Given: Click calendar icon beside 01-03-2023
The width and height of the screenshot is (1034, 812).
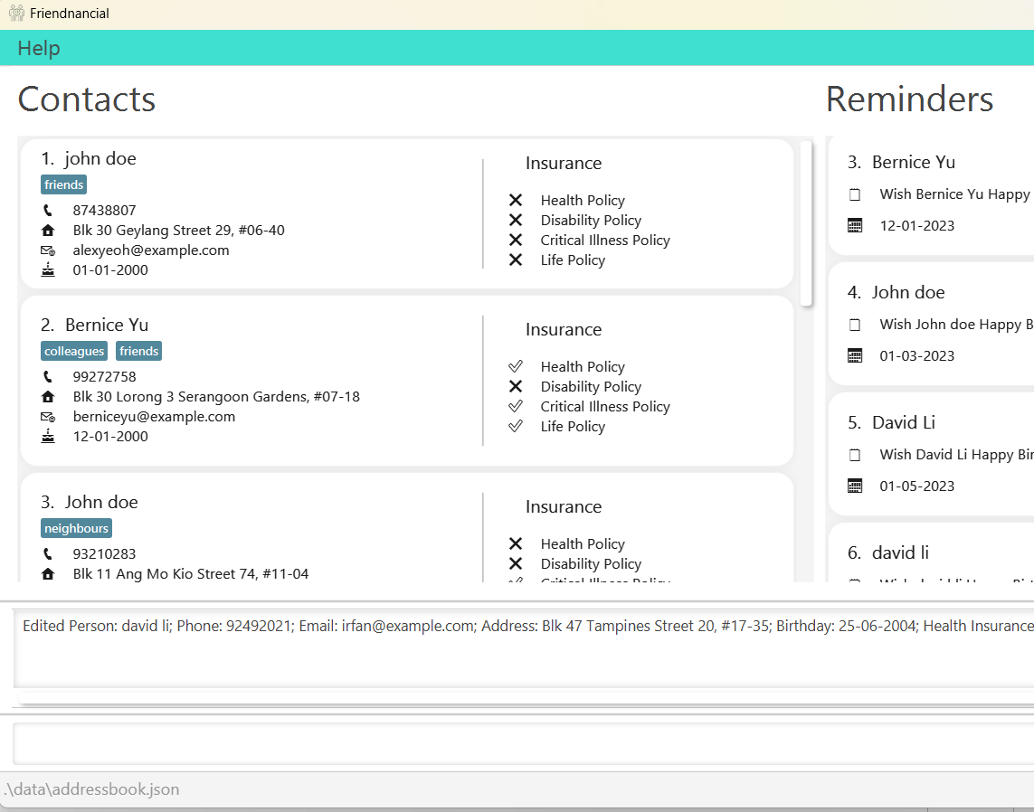Looking at the screenshot, I should pos(855,356).
